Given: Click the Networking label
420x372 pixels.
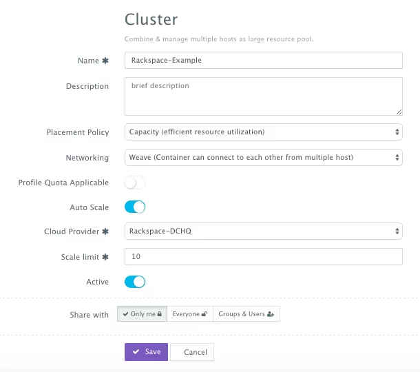Looking at the screenshot, I should point(87,158).
